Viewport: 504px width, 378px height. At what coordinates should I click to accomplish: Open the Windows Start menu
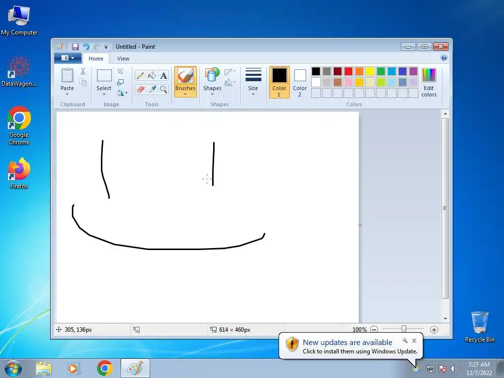13,368
